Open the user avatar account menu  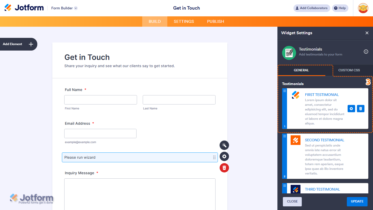(363, 8)
